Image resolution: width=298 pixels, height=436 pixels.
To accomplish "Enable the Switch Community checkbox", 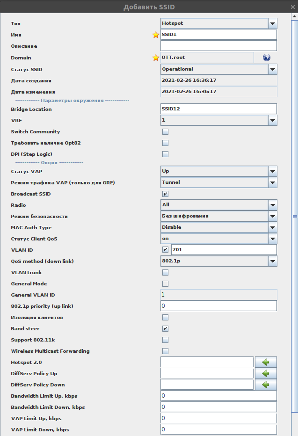I will click(x=165, y=132).
